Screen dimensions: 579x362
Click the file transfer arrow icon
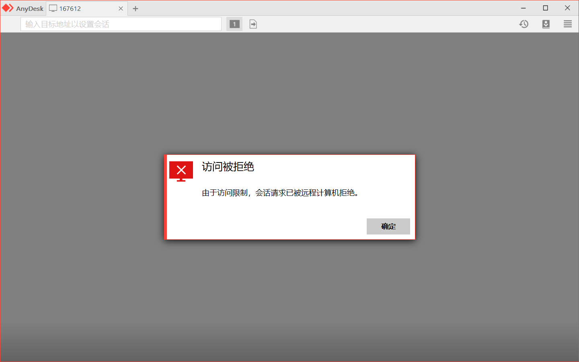click(253, 24)
